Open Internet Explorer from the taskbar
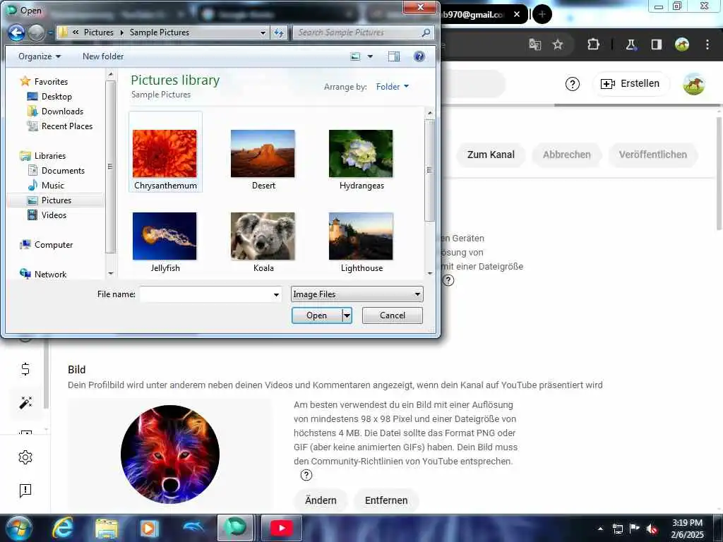Screen dimensions: 723x542 [63, 528]
